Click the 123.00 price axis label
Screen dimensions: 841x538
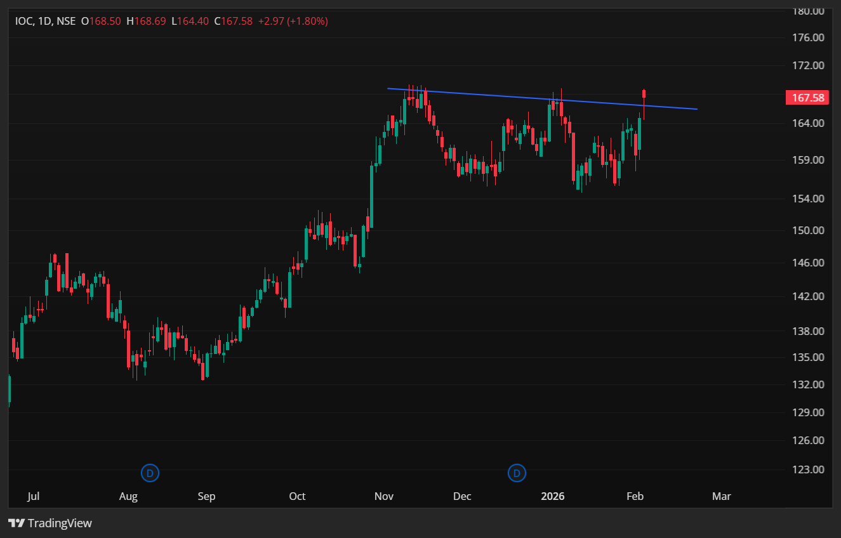[x=809, y=469]
